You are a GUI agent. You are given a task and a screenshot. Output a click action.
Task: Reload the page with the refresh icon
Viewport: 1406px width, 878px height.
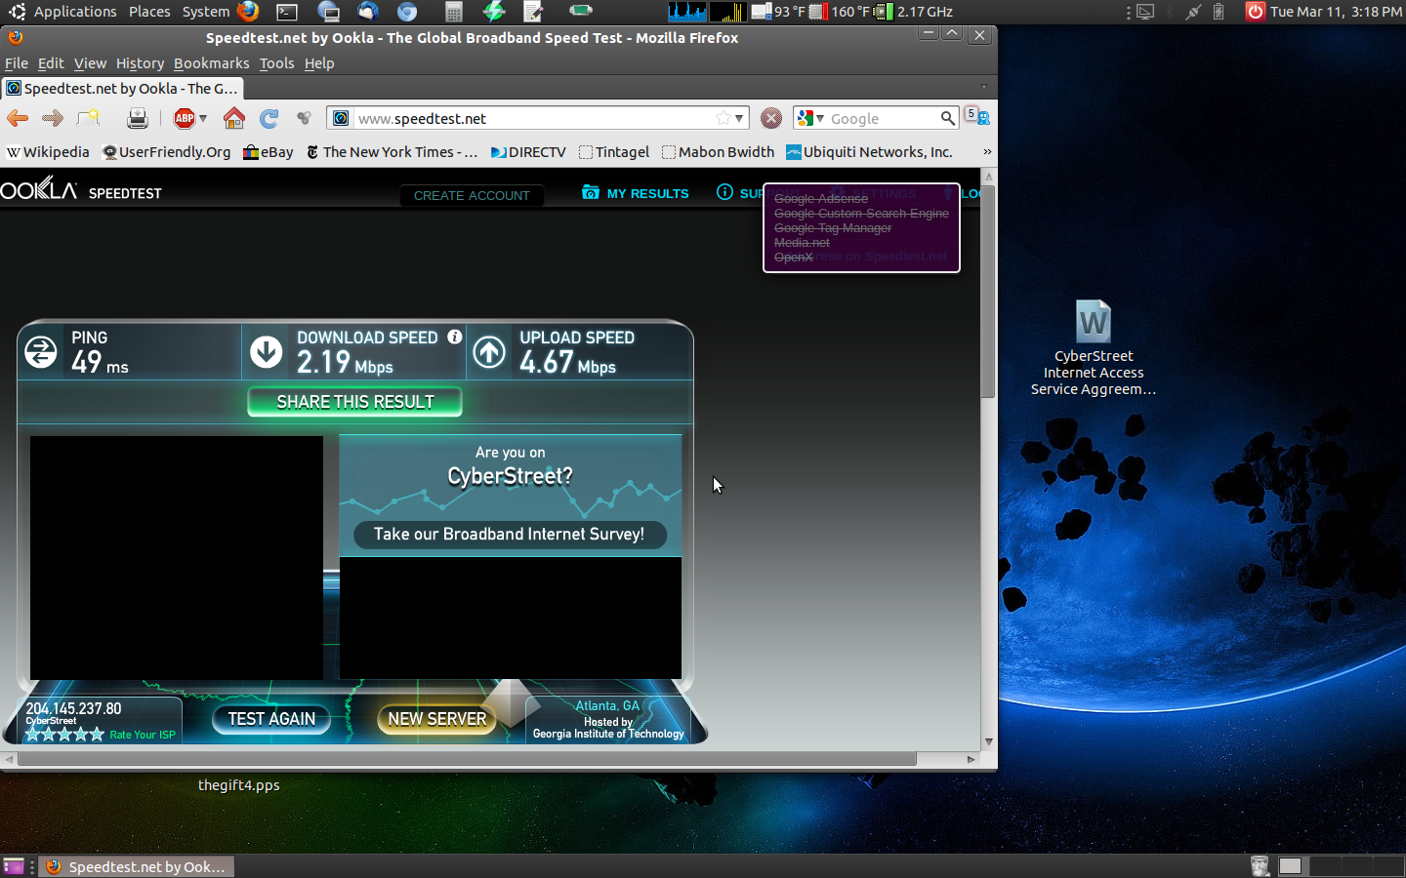(x=269, y=118)
